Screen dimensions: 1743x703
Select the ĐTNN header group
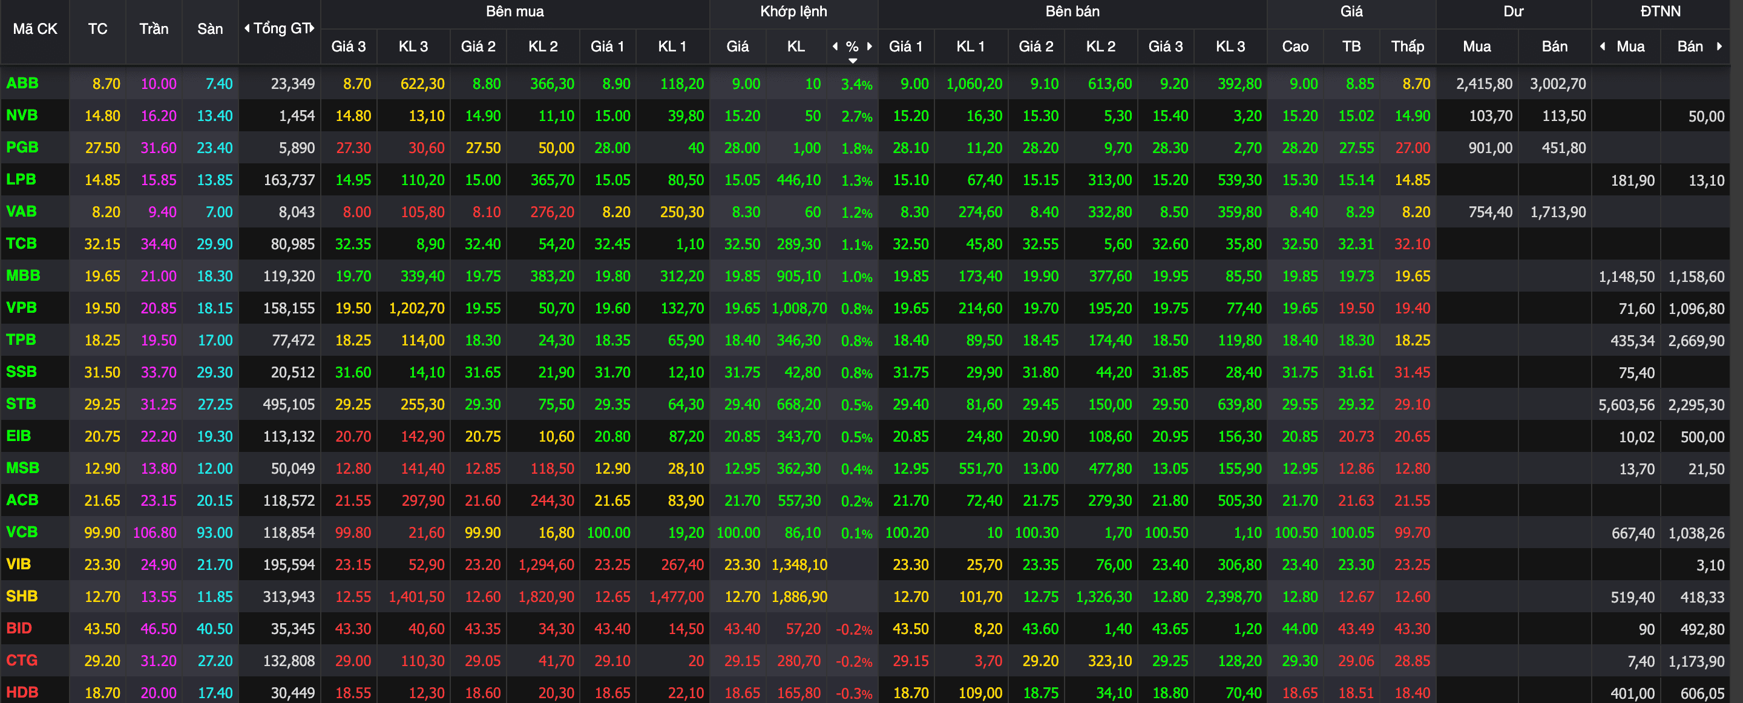pos(1659,11)
